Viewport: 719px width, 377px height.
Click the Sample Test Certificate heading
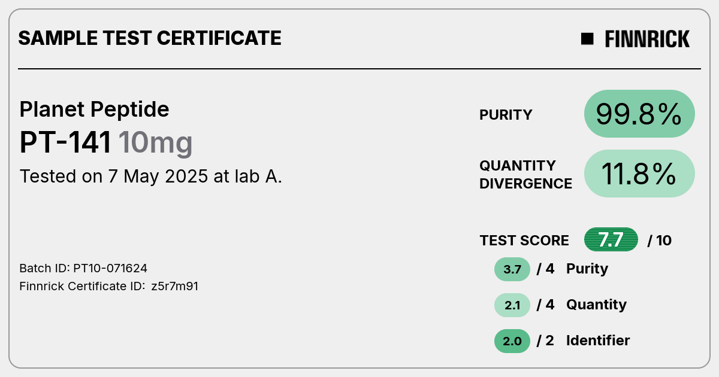(x=150, y=38)
